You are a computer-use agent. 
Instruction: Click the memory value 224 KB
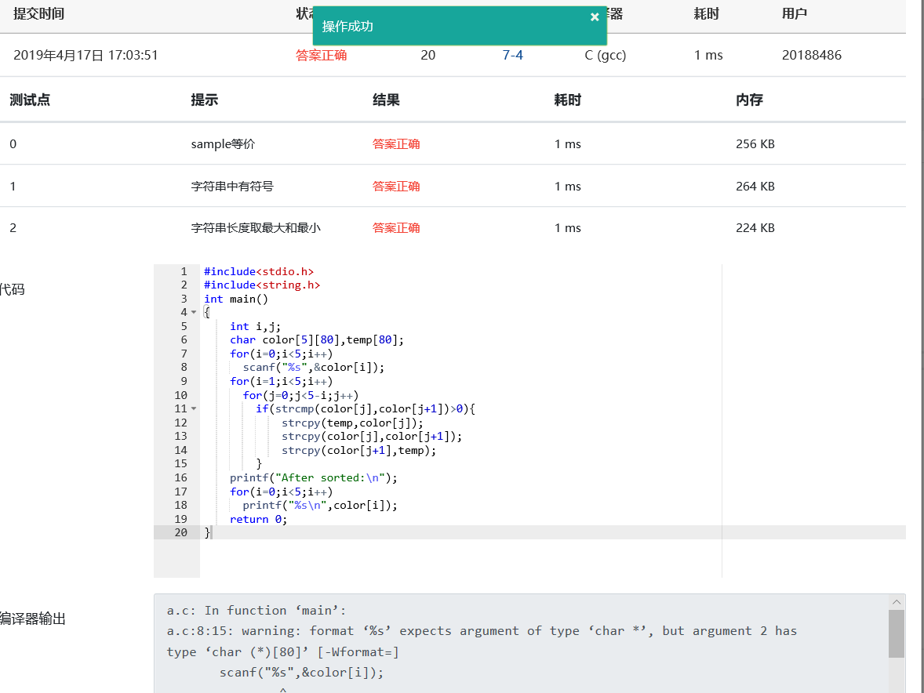click(x=755, y=228)
